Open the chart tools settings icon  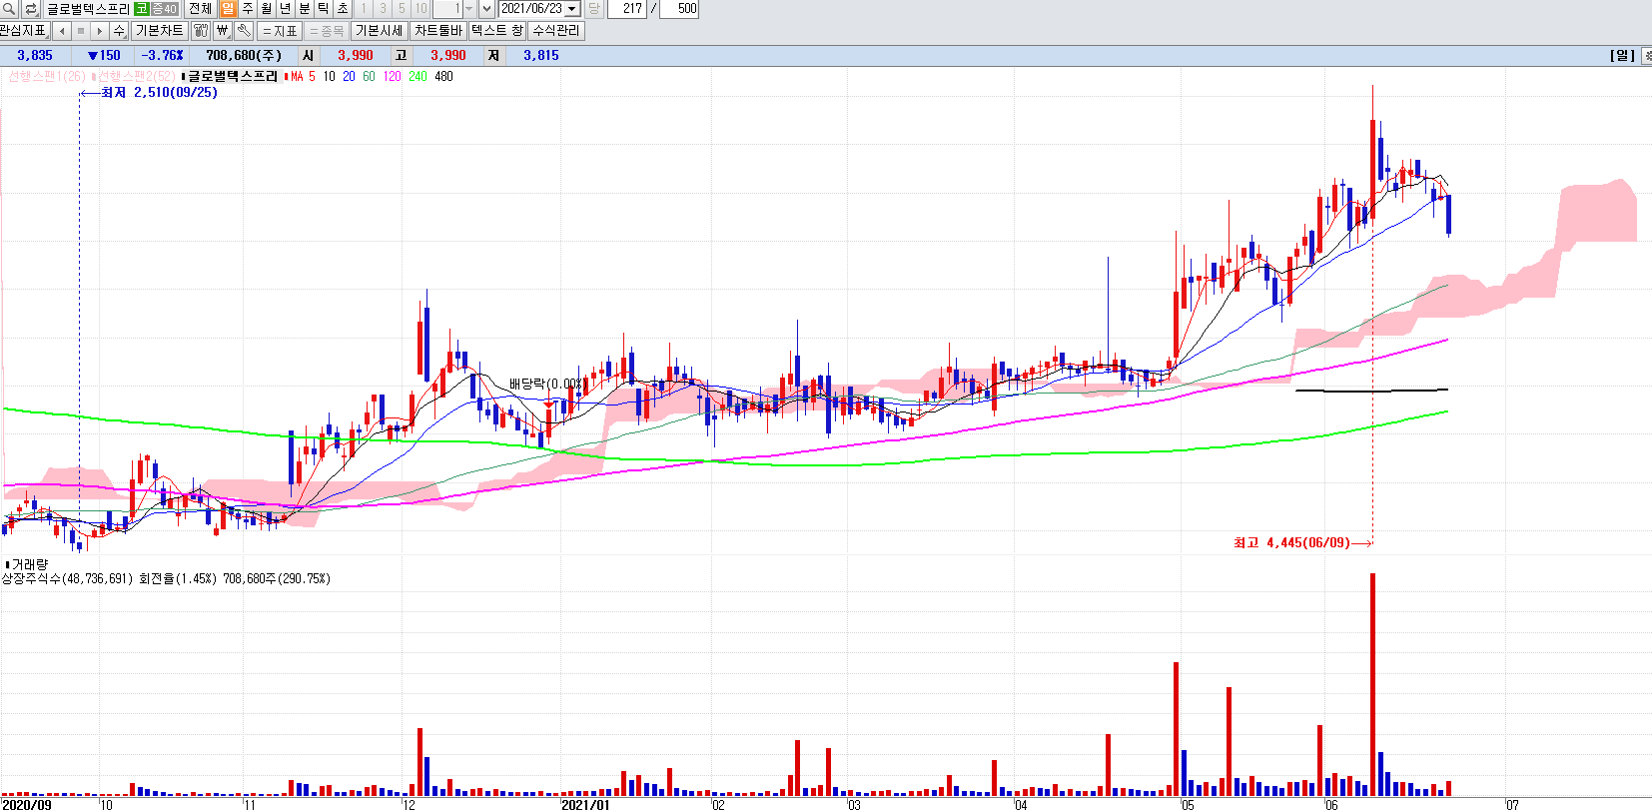[201, 31]
